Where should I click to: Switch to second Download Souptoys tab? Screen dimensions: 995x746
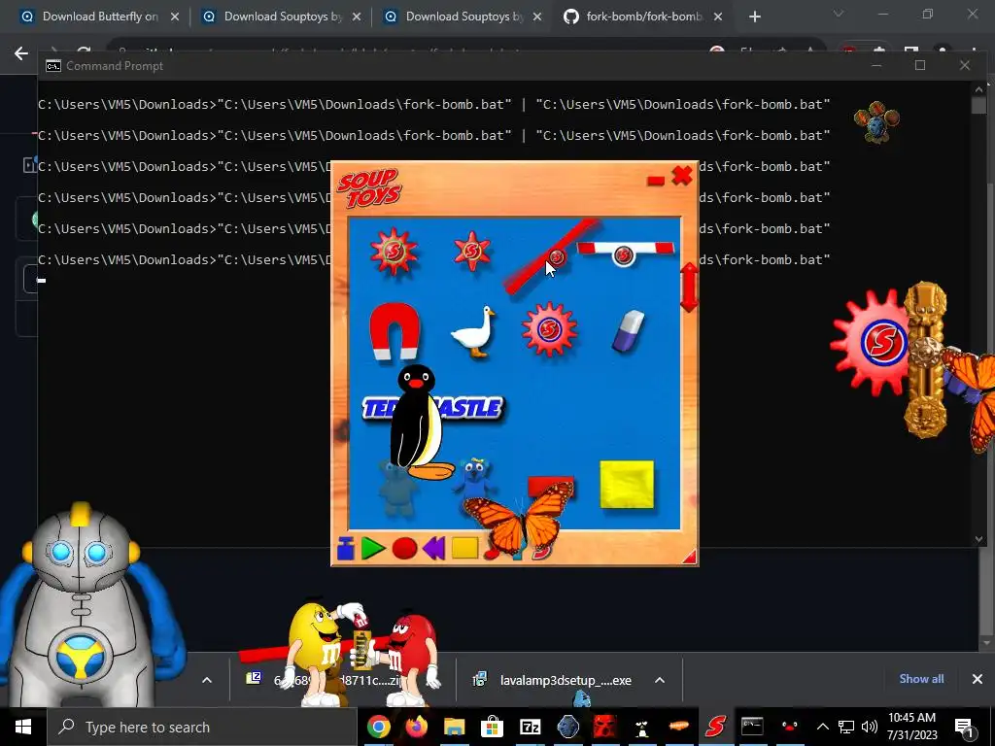(282, 17)
